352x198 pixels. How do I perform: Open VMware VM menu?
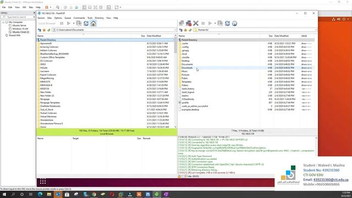pyautogui.click(x=24, y=7)
